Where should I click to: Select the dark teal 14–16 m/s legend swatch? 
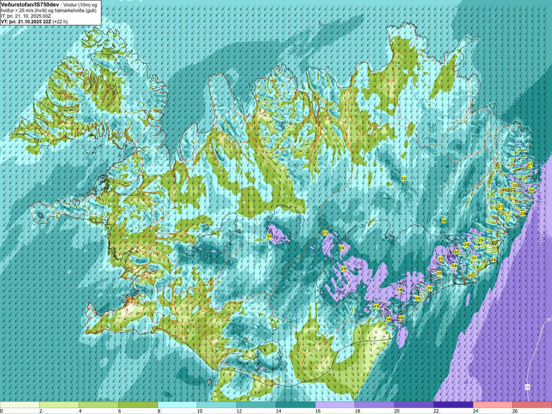(x=296, y=405)
